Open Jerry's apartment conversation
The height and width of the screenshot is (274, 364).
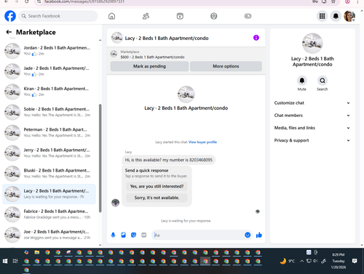pos(49,153)
